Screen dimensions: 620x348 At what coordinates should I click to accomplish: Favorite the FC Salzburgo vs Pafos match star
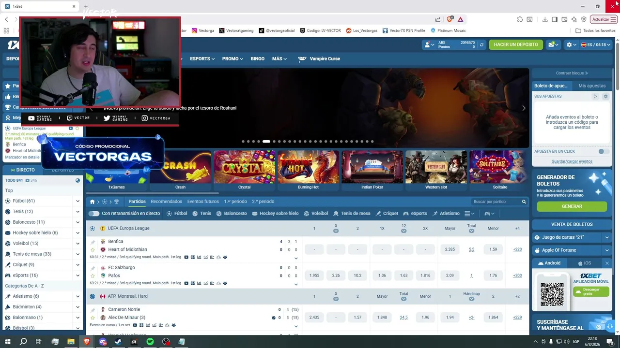(93, 276)
